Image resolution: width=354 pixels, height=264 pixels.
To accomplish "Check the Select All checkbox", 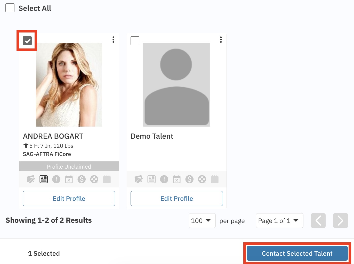I will pos(10,8).
